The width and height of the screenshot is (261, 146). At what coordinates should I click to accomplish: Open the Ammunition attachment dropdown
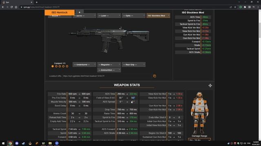click(x=109, y=70)
